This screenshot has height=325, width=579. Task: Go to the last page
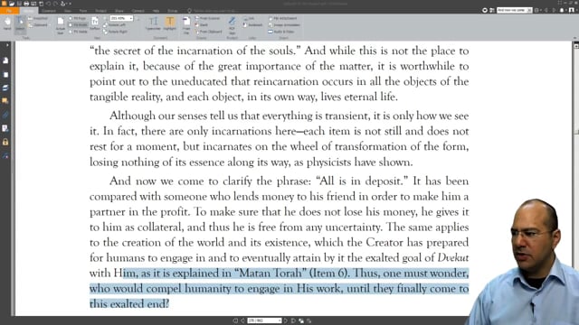pos(293,321)
